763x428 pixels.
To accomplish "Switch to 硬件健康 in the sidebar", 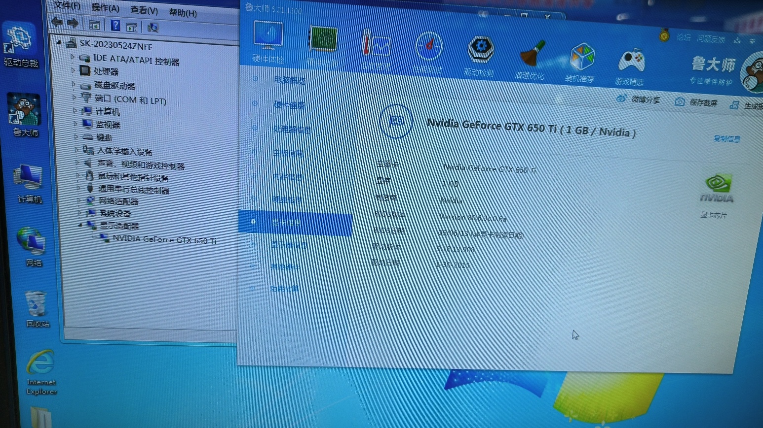I will pos(289,104).
